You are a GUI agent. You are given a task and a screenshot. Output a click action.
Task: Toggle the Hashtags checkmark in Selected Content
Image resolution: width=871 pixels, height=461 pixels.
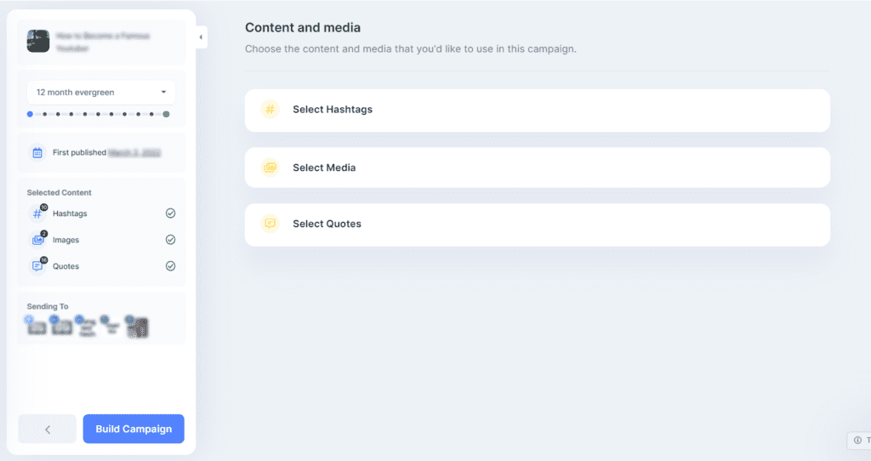pyautogui.click(x=170, y=213)
